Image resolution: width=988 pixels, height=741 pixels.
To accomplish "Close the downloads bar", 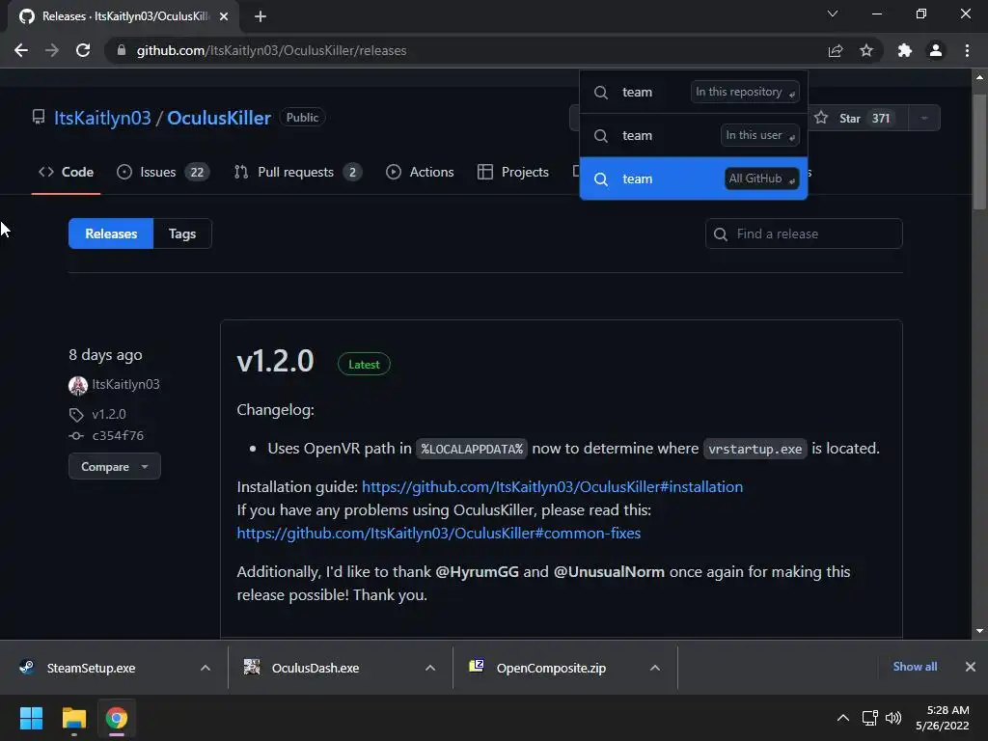I will point(971,667).
